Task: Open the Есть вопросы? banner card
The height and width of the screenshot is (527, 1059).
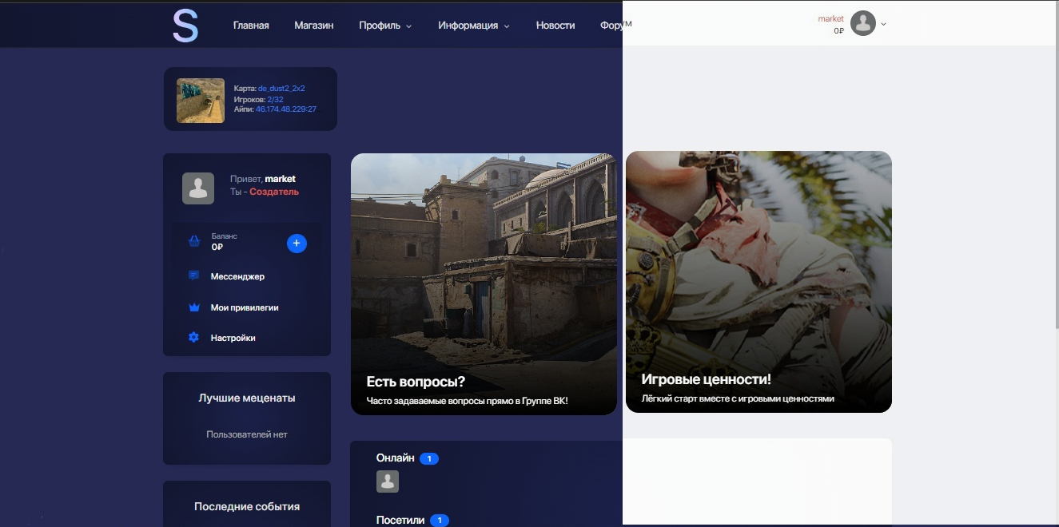Action: (x=484, y=283)
